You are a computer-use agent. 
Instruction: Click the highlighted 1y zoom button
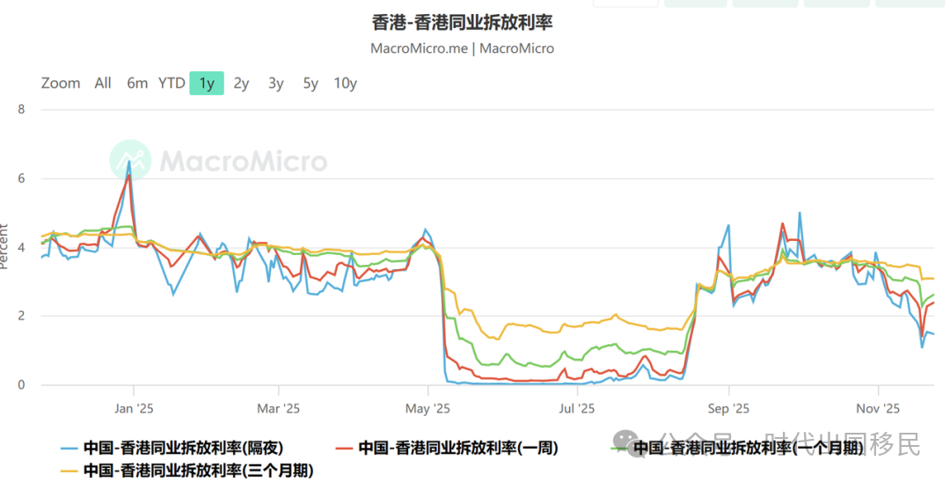(x=207, y=84)
